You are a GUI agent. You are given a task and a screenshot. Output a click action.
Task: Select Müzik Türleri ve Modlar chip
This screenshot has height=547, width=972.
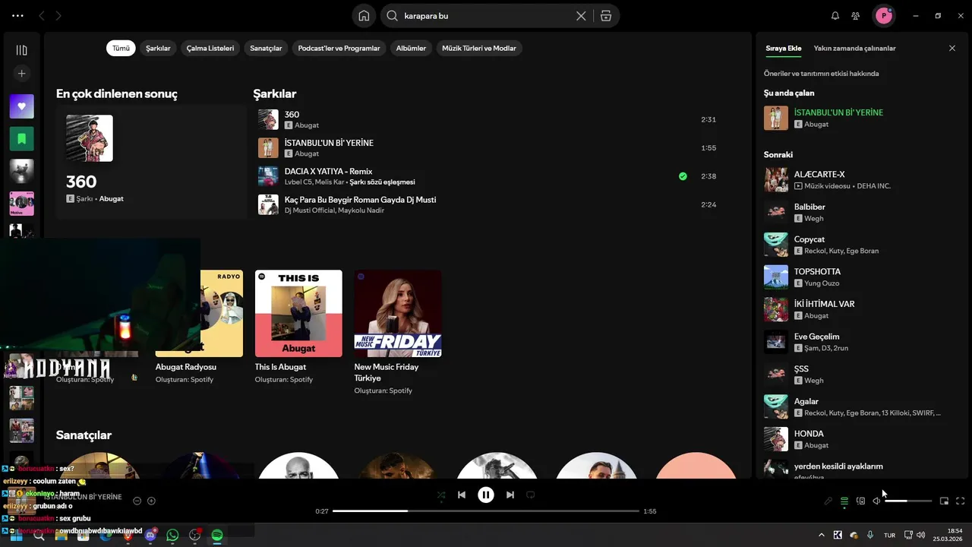tap(479, 48)
